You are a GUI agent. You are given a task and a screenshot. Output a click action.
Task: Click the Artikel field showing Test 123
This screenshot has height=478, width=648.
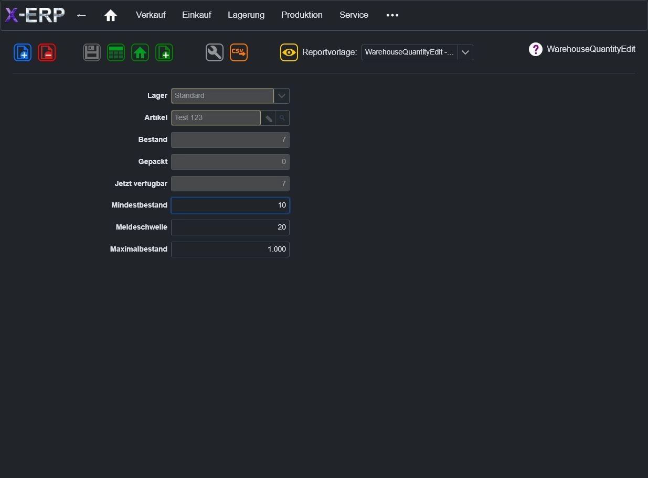pos(216,118)
